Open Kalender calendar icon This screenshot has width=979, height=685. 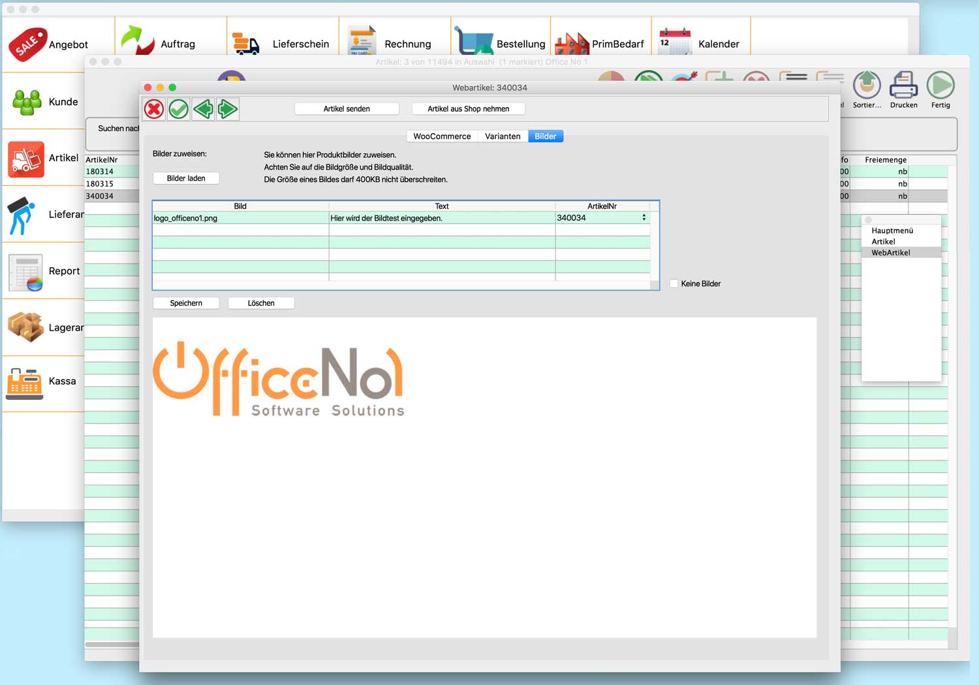[675, 42]
